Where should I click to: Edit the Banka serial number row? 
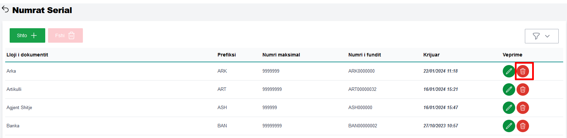(509, 126)
